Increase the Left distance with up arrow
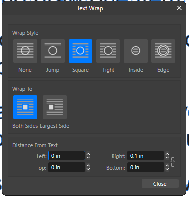Viewport: 189px width, 198px height. tap(88, 154)
